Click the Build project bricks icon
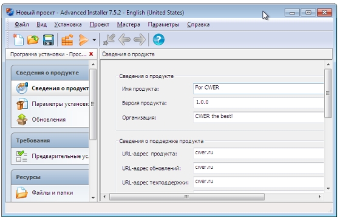 [67, 40]
